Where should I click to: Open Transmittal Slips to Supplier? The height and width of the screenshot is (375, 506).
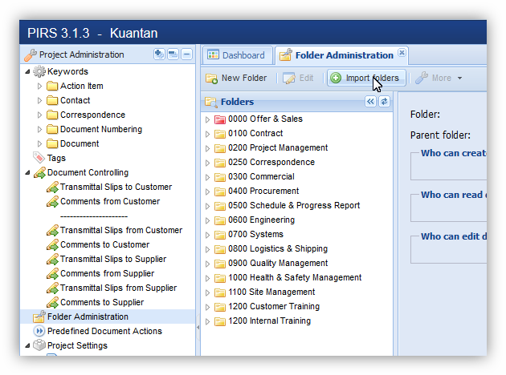pyautogui.click(x=113, y=259)
